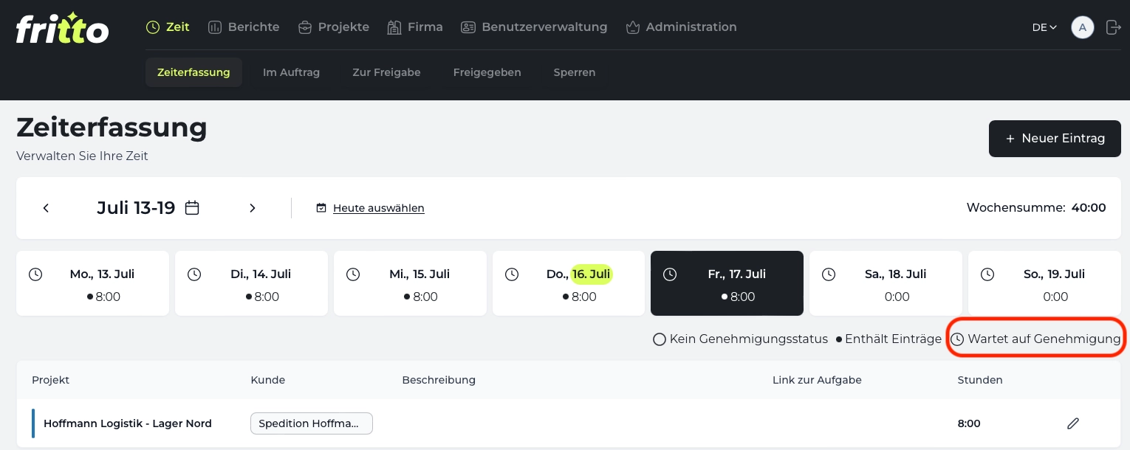Viewport: 1130px width, 450px height.
Task: Open the Benutzerverwaltung menu
Action: [x=534, y=27]
